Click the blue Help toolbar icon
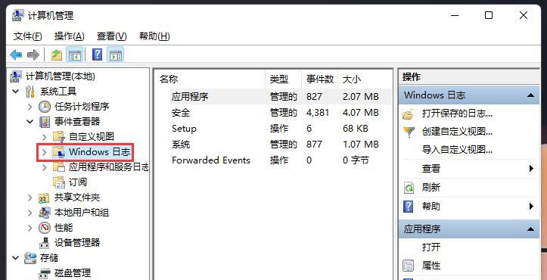Viewport: 547px width, 280px height. pyautogui.click(x=97, y=54)
